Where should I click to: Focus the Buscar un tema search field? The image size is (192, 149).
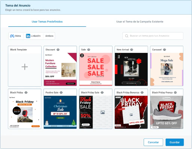153,36
